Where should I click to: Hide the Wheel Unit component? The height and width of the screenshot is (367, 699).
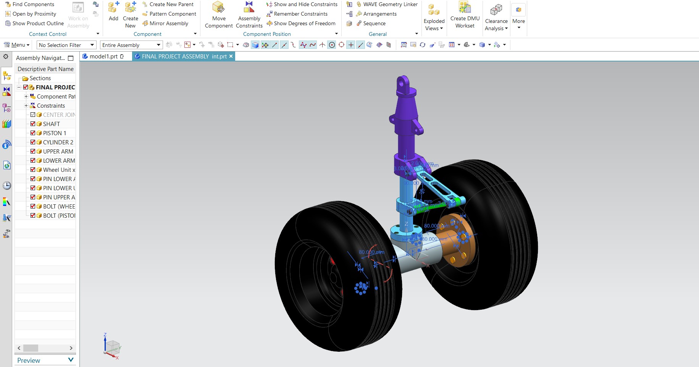pos(33,170)
